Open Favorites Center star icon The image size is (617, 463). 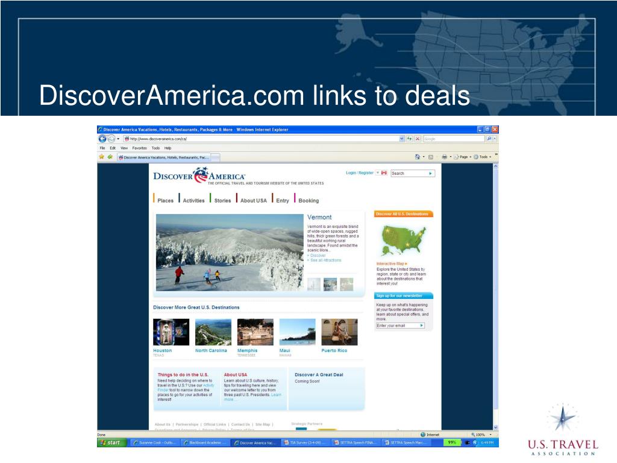[101, 157]
